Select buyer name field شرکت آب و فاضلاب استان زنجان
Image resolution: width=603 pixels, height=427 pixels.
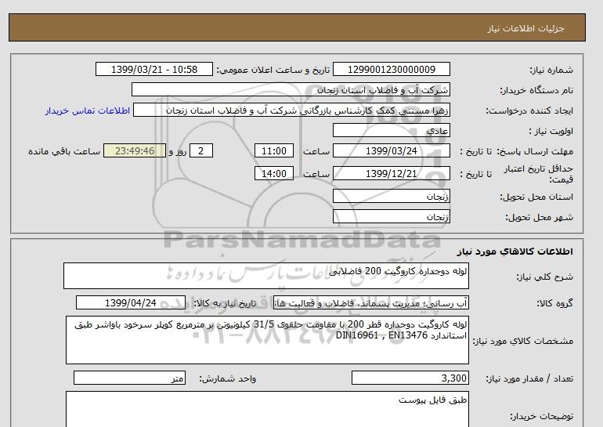[x=291, y=89]
